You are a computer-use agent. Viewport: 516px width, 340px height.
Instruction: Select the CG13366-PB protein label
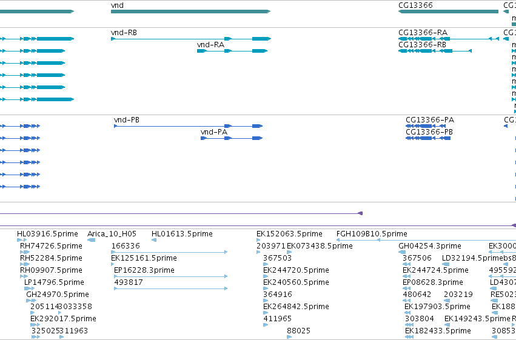tap(429, 132)
